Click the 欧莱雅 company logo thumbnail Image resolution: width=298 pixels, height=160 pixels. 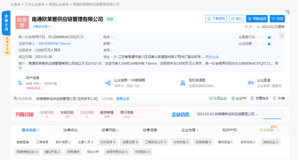pos(22,22)
